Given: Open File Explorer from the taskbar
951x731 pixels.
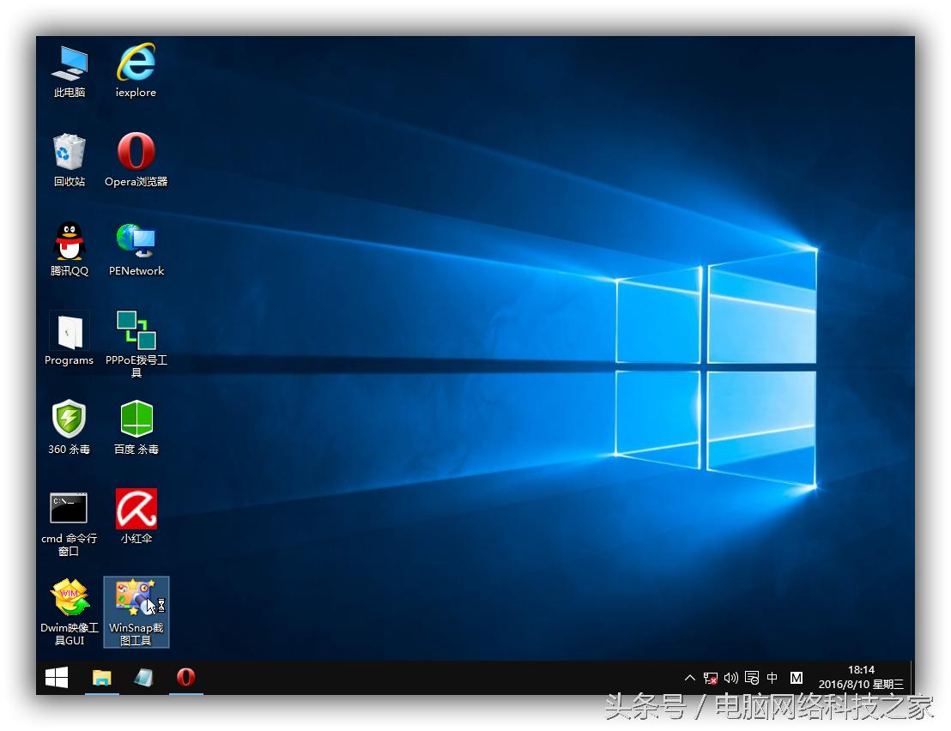Looking at the screenshot, I should click(101, 678).
